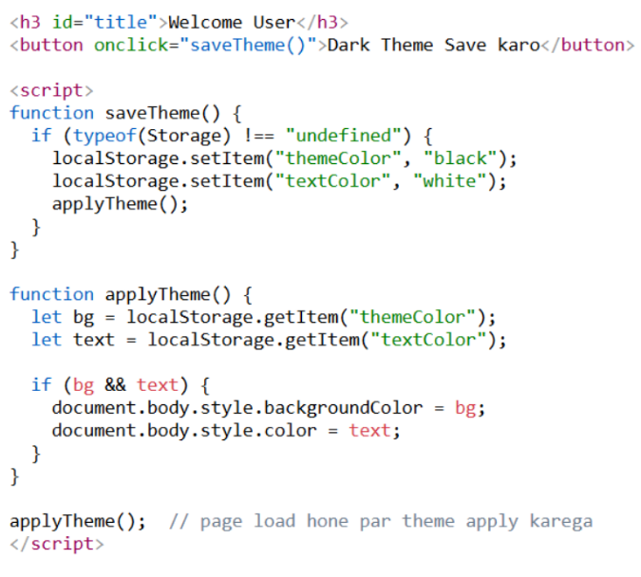This screenshot has width=641, height=577.
Task: Click the id="title" attribute
Action: coord(104,23)
